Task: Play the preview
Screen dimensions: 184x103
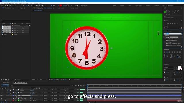Action: (172, 23)
